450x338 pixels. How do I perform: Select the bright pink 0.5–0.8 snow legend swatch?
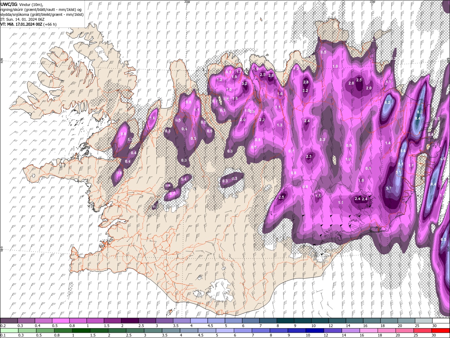60,321
